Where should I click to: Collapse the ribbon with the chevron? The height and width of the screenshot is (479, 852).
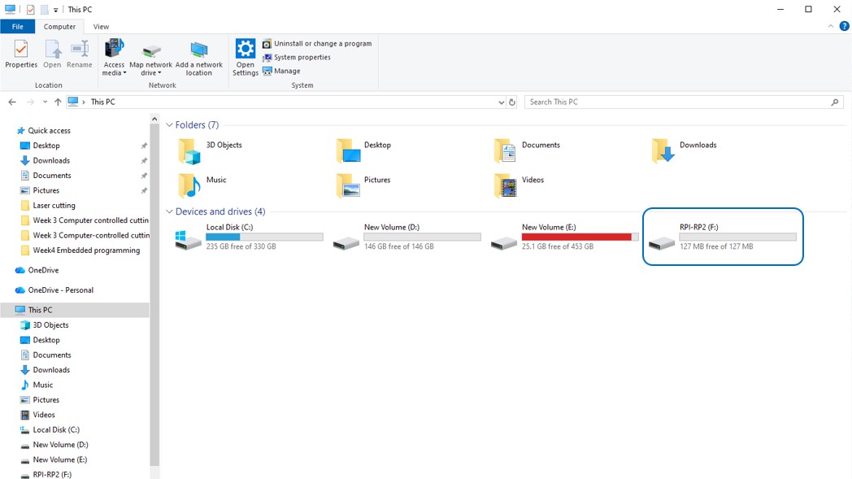830,26
